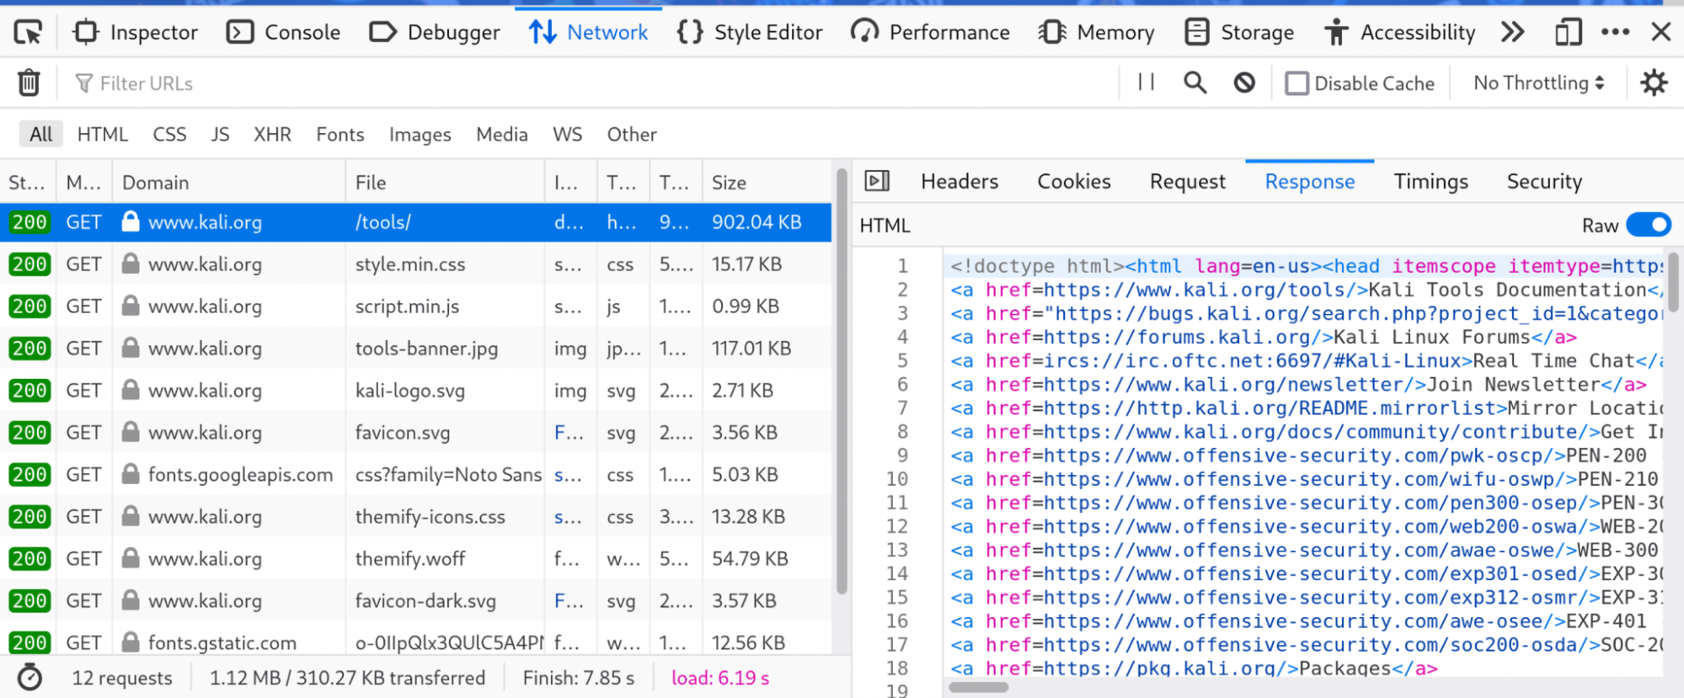Viewport: 1684px width, 698px height.
Task: Open the Debugger tab
Action: [435, 32]
